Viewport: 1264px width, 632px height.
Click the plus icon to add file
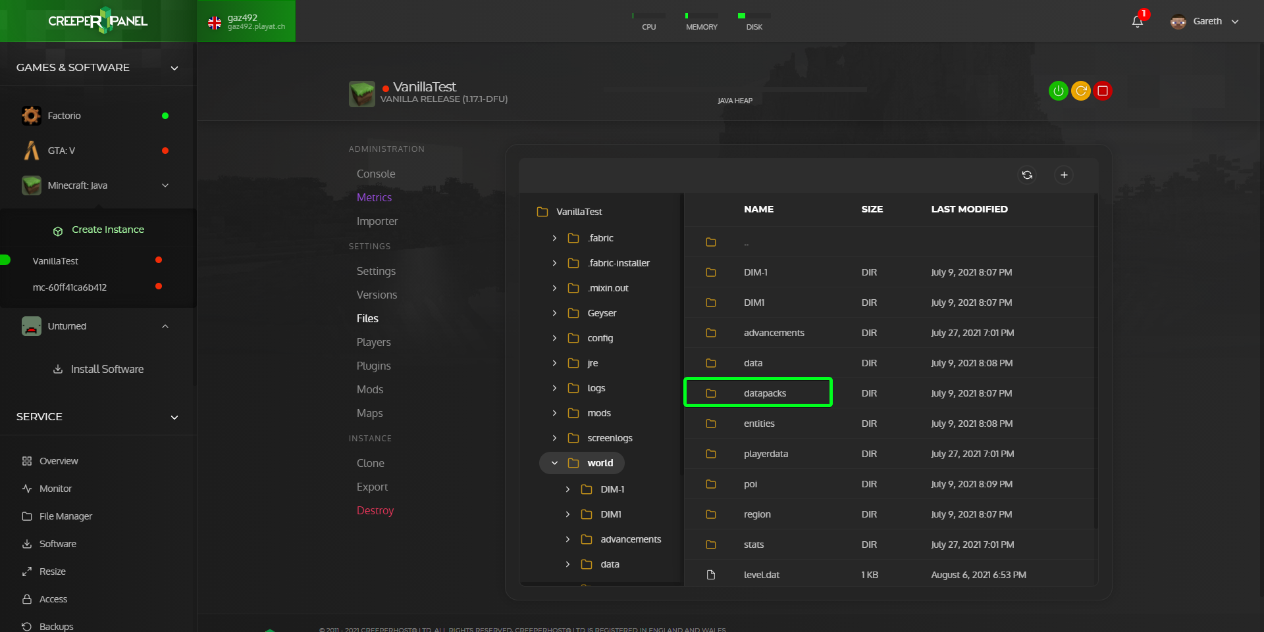[1064, 175]
